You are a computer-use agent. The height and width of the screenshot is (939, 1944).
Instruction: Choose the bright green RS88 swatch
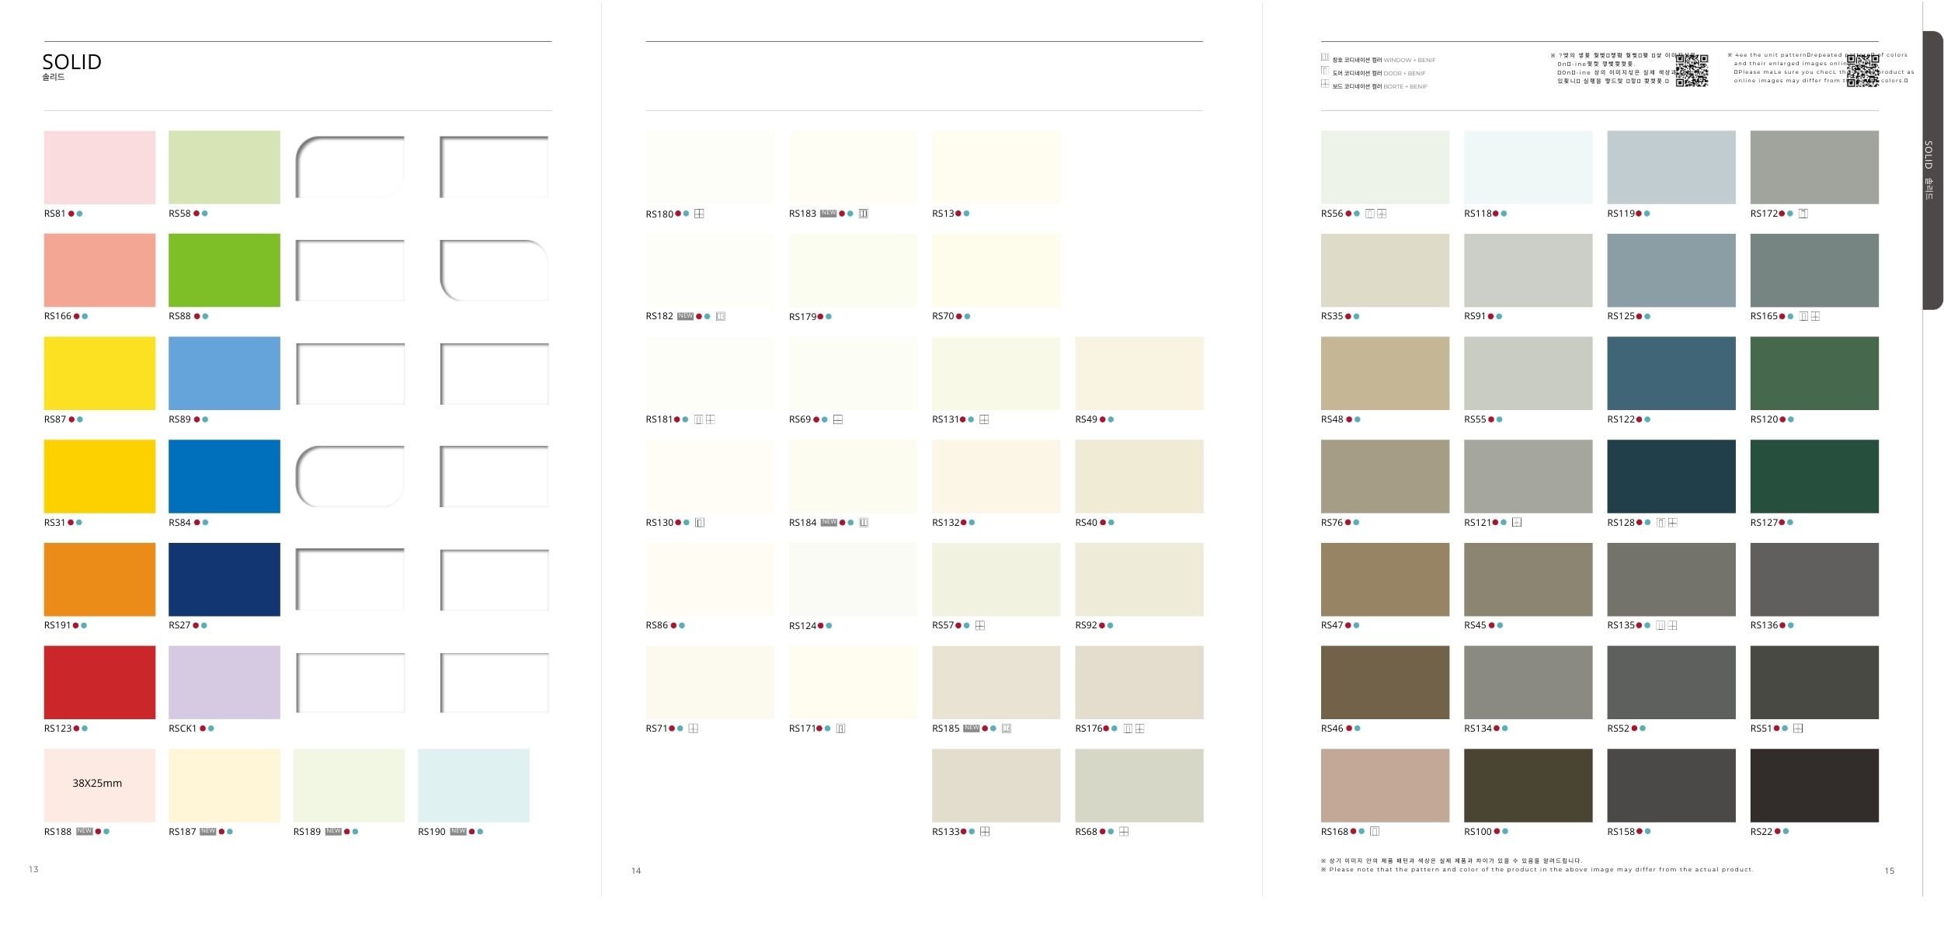(x=224, y=270)
